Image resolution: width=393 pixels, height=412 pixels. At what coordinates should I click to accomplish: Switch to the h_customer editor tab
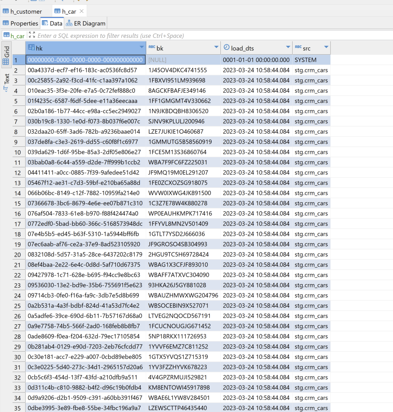(x=23, y=11)
